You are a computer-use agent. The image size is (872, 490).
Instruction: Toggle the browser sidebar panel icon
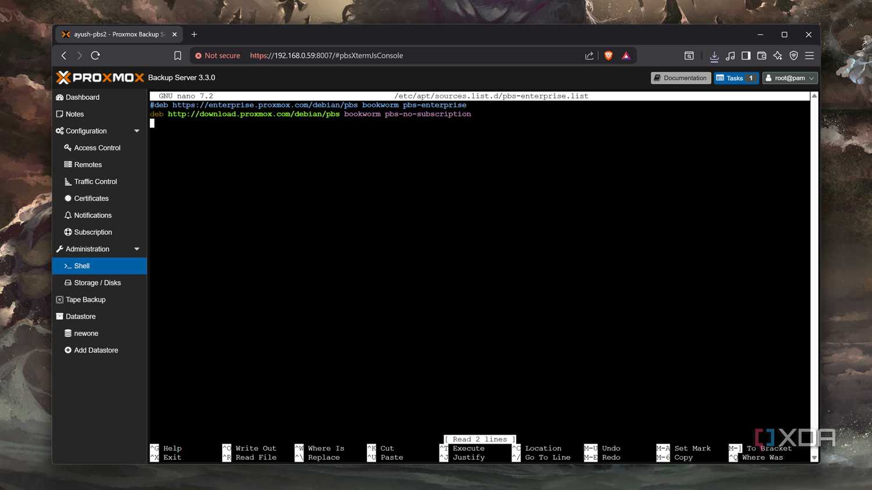pos(746,56)
